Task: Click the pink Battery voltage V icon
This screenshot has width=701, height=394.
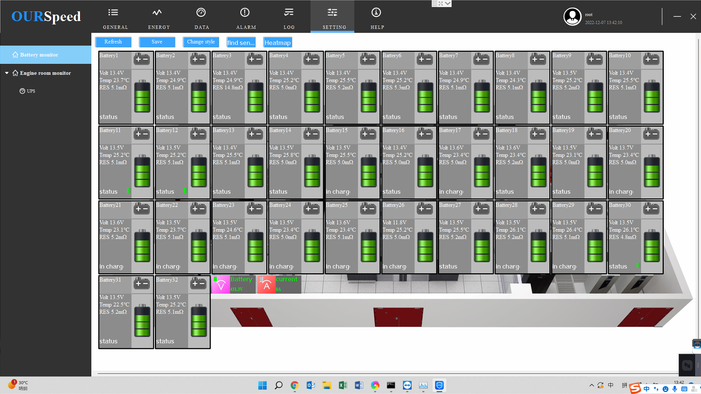Action: pyautogui.click(x=221, y=285)
